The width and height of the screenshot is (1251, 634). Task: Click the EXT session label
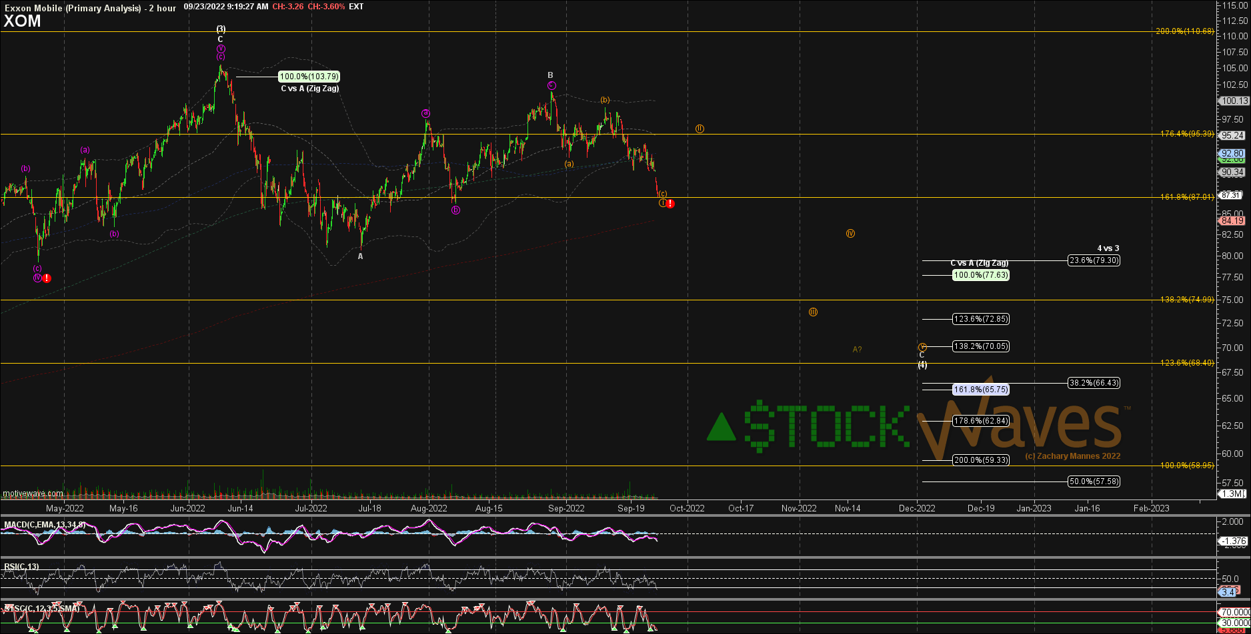pyautogui.click(x=357, y=7)
